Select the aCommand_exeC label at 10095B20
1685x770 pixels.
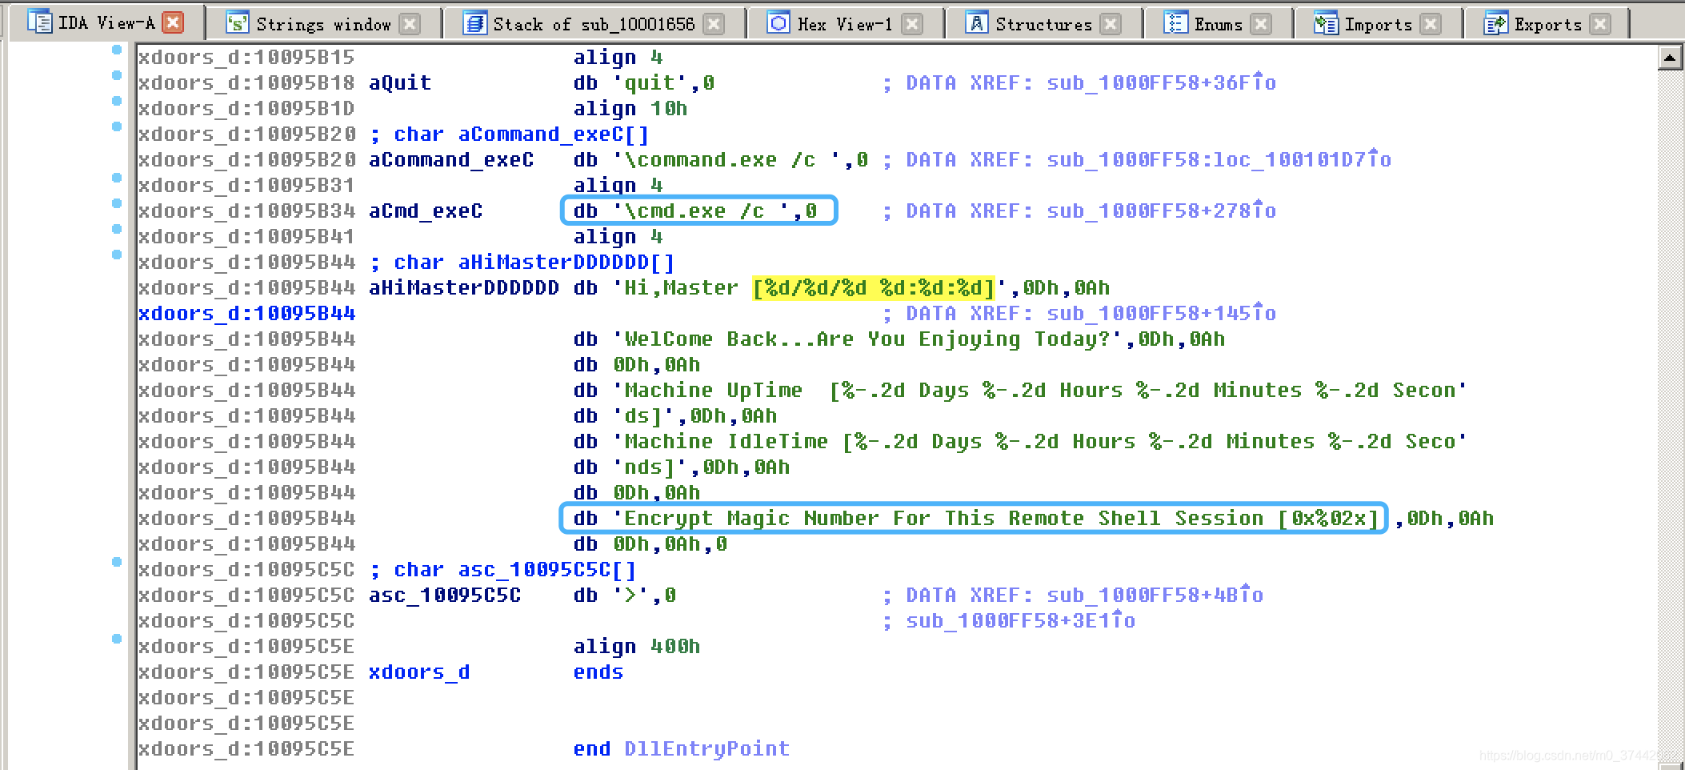pyautogui.click(x=450, y=159)
